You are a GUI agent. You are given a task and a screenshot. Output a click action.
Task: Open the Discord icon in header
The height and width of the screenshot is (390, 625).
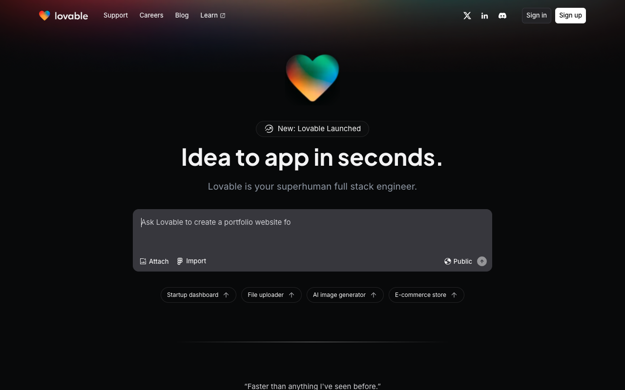pyautogui.click(x=502, y=16)
